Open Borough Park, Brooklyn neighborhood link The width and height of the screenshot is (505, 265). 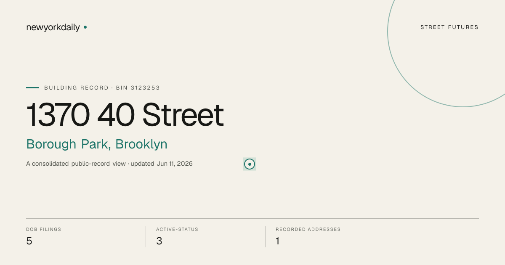point(97,144)
